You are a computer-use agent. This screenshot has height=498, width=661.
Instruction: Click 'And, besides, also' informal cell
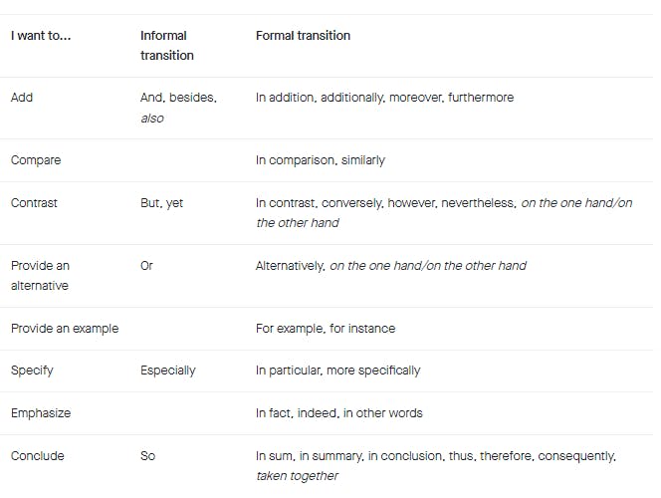pyautogui.click(x=178, y=108)
